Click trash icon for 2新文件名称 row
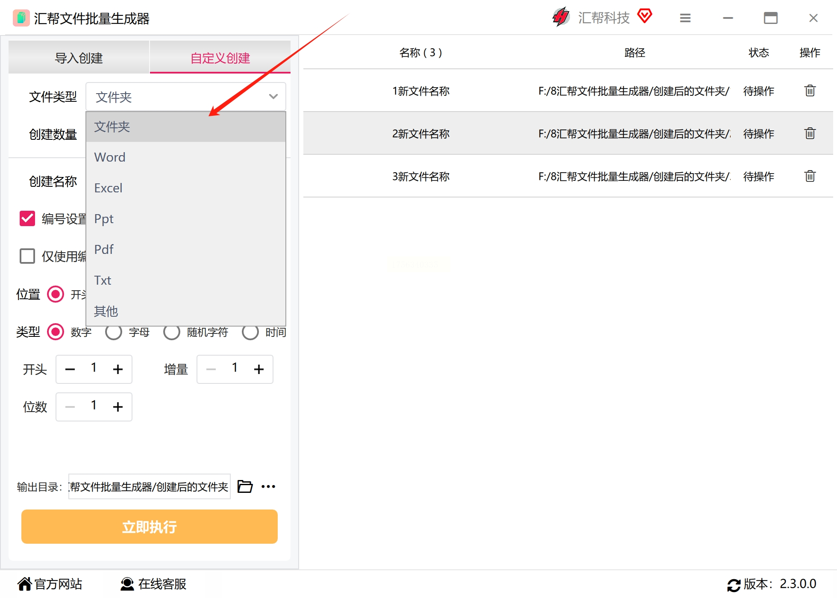This screenshot has height=598, width=837. point(810,133)
